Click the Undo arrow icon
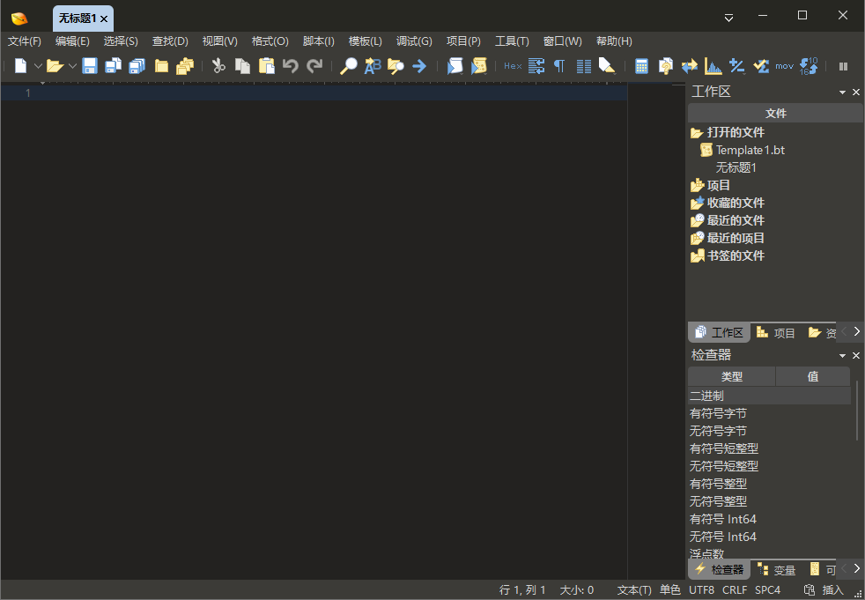865x600 pixels. 290,66
